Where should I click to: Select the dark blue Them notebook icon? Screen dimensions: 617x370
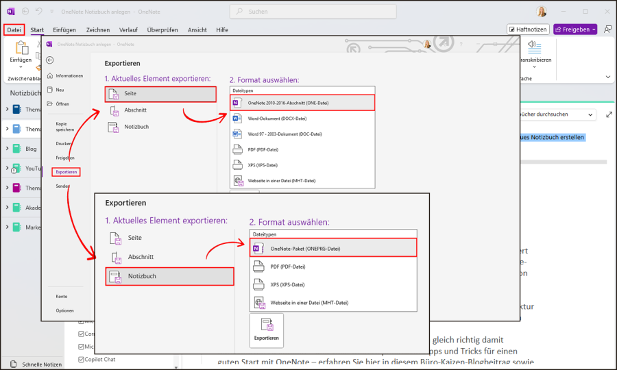point(16,110)
